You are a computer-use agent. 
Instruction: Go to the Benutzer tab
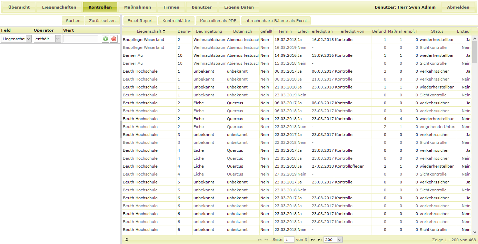pos(202,7)
